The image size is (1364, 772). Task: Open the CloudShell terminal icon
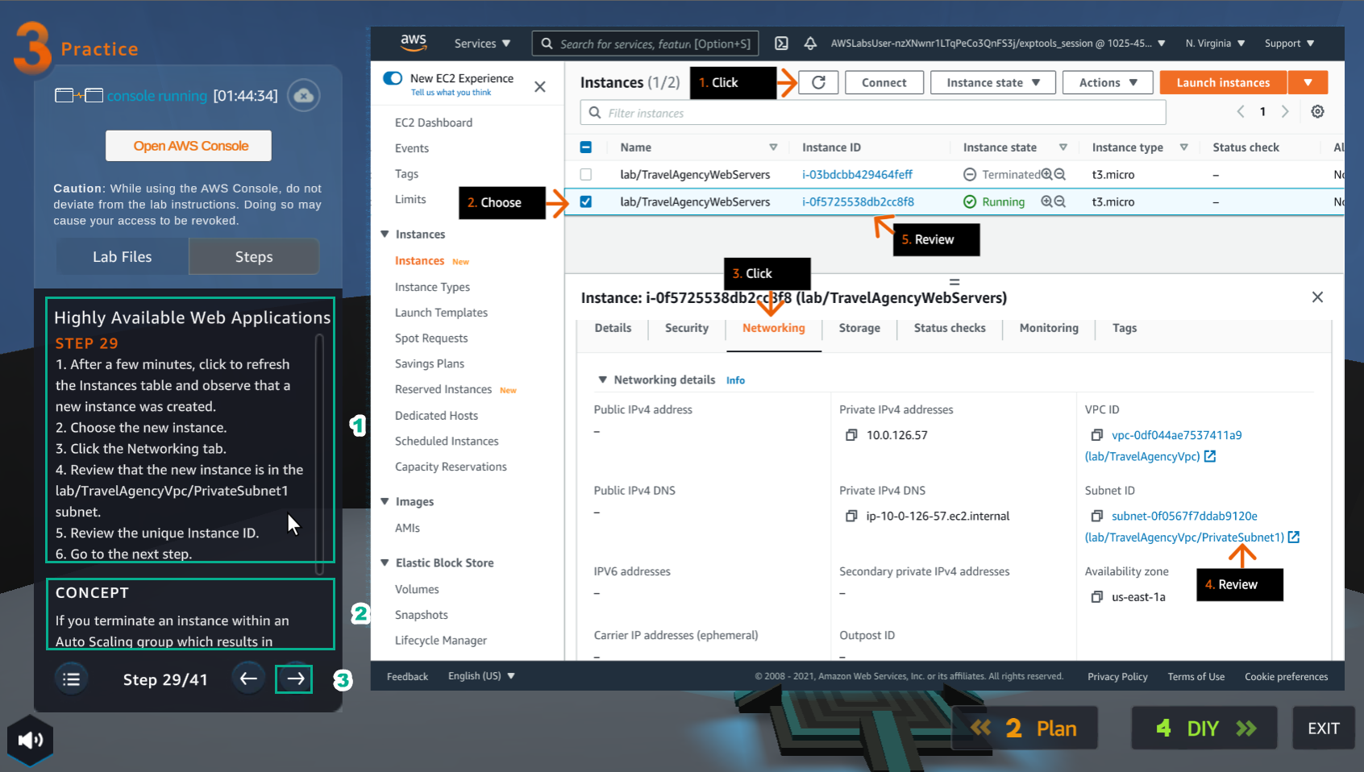pos(781,44)
